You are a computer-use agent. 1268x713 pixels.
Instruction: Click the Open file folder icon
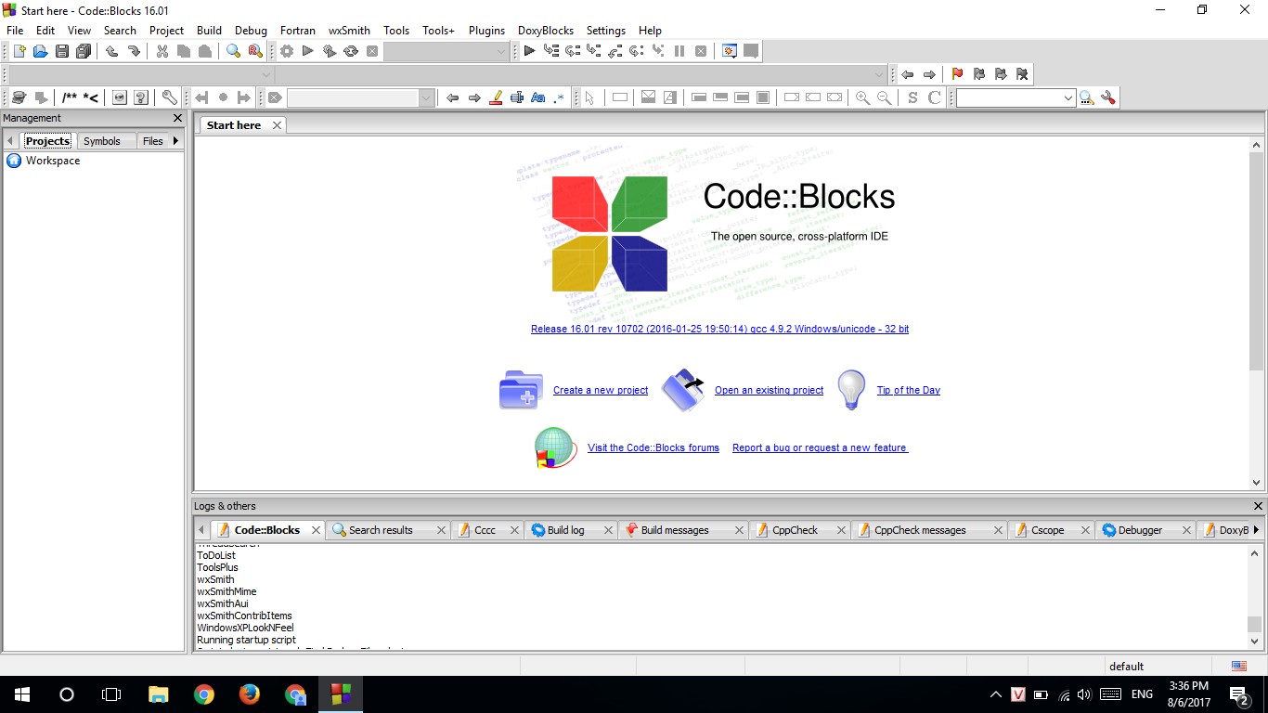40,51
